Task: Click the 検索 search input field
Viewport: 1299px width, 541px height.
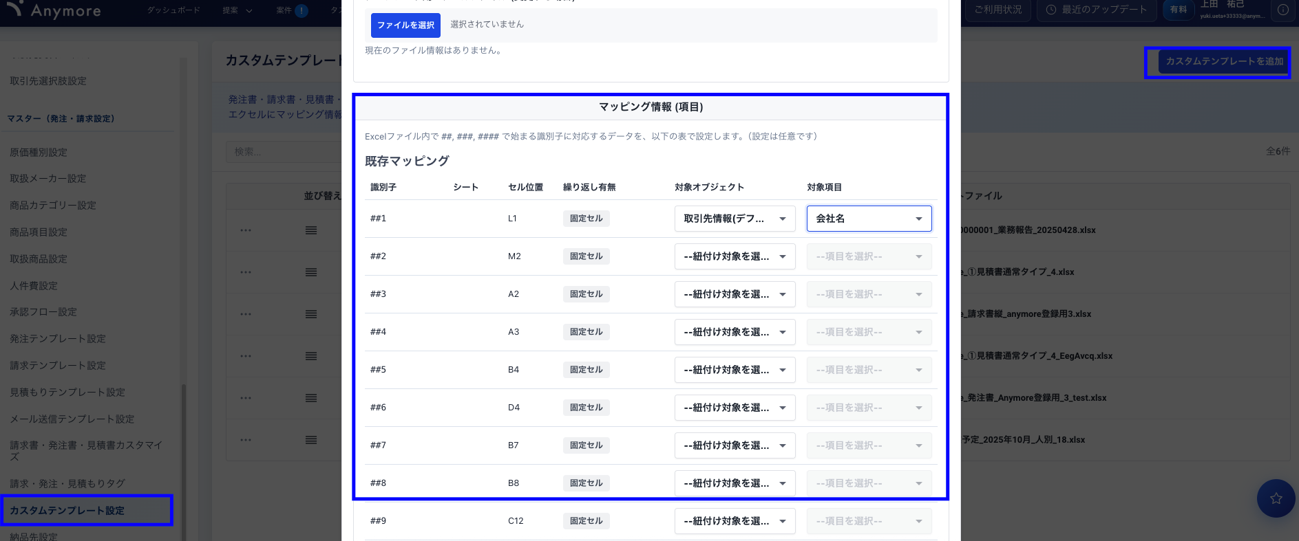Action: coord(282,152)
